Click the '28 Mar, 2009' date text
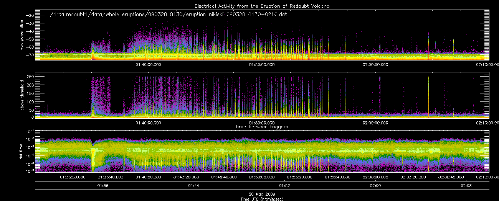499x201 pixels. (262, 195)
